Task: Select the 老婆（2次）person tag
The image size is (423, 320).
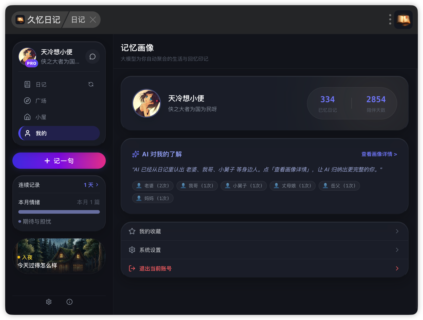Action: [153, 186]
